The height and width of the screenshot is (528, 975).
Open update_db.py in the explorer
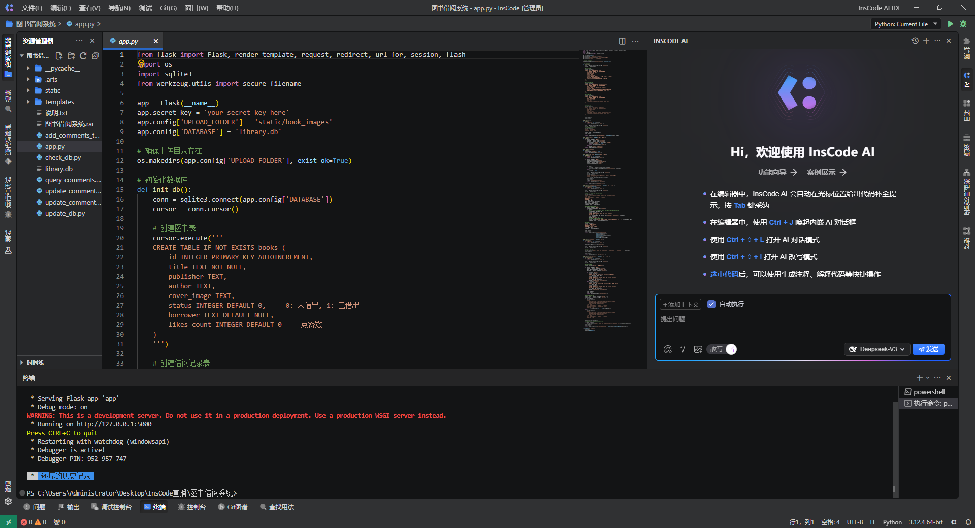64,213
